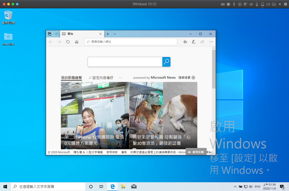
Task: Open the news feed ellipsis options
Action: (x=120, y=78)
